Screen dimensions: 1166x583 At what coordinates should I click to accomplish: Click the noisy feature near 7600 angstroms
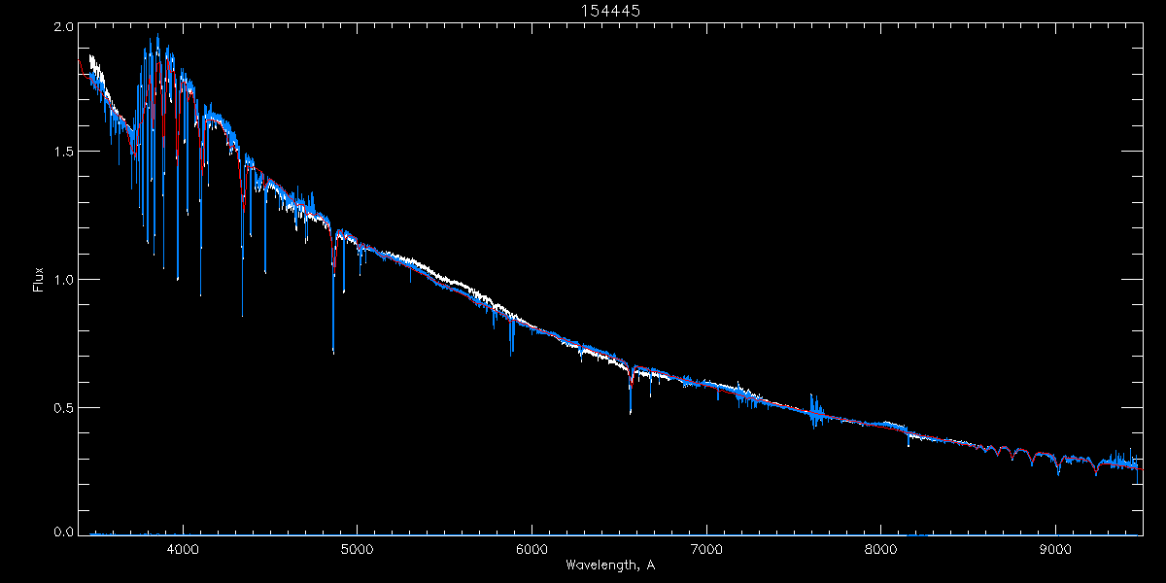pyautogui.click(x=814, y=411)
